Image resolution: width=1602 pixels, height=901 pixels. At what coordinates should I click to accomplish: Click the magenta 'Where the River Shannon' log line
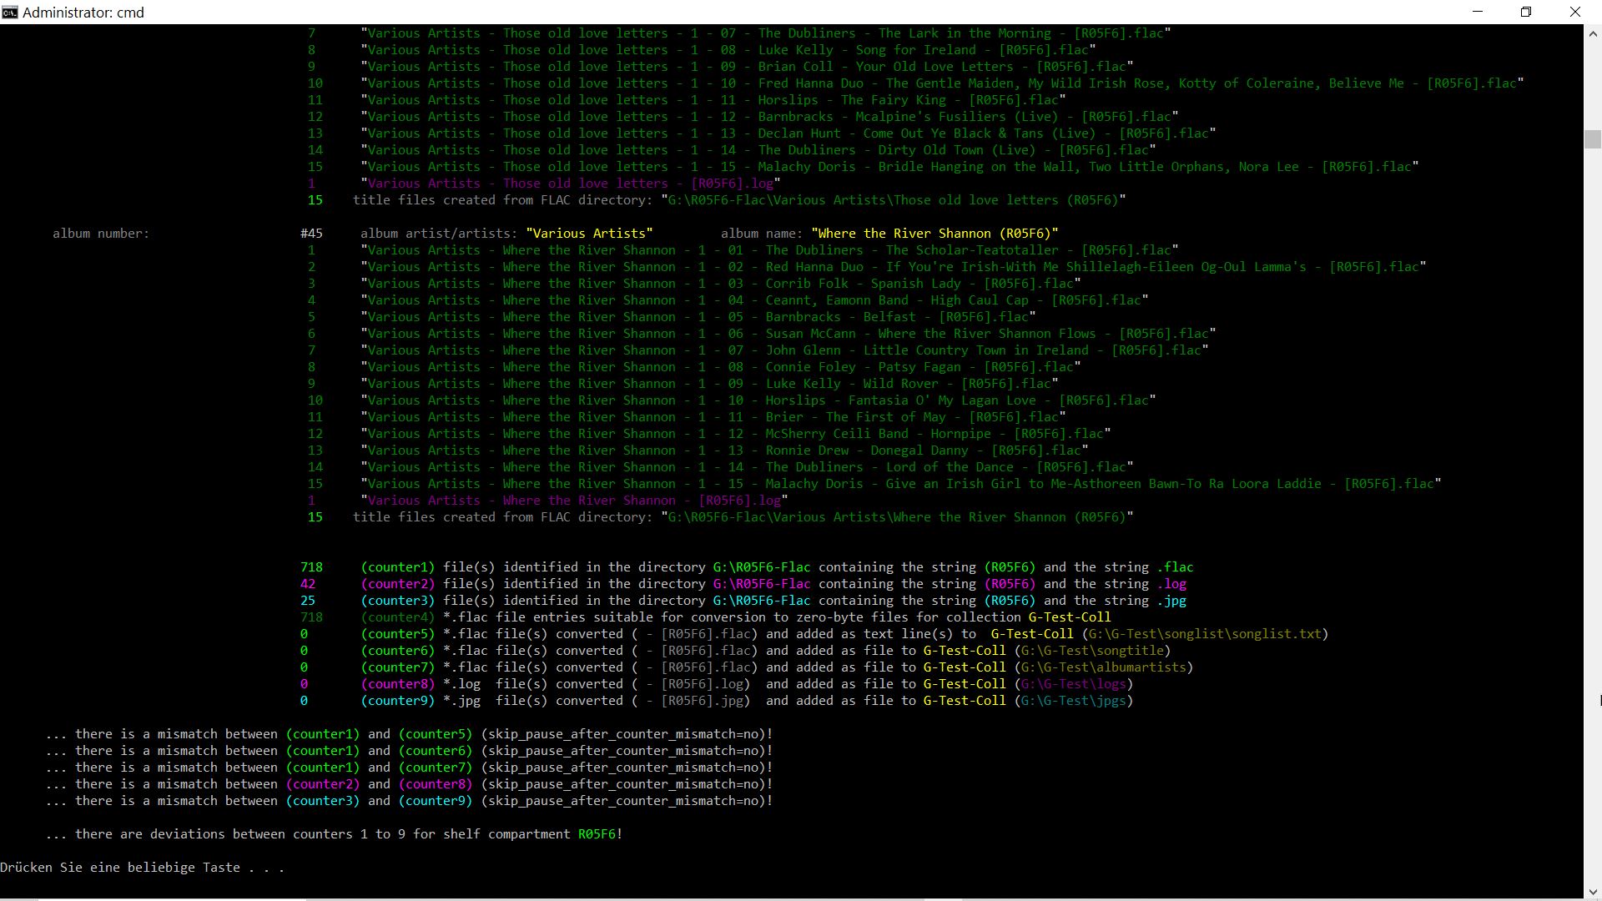click(x=574, y=501)
